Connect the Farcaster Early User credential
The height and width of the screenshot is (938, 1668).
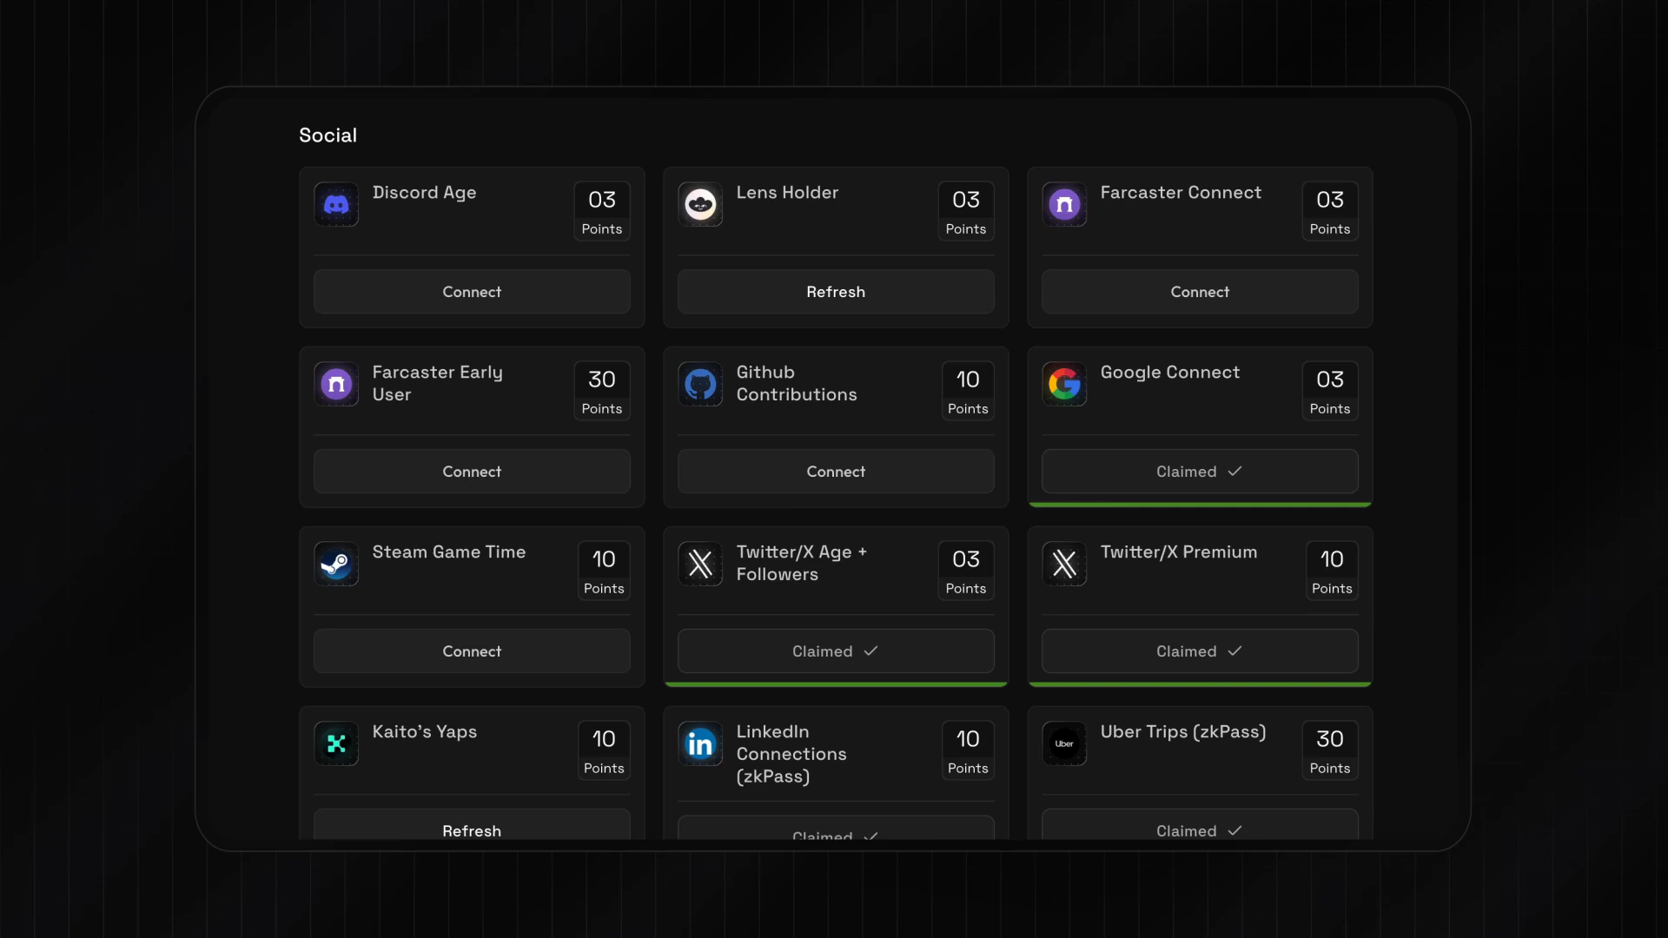coord(472,472)
